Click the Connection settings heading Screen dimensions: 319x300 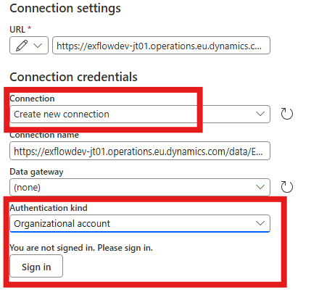click(x=65, y=9)
